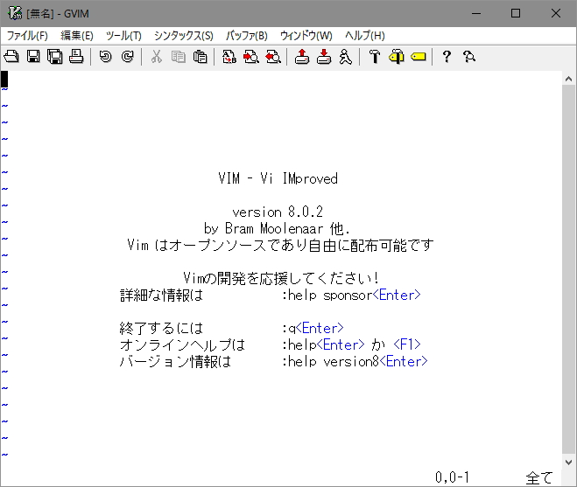577x487 pixels.
Task: Minimize the GVIM window
Action: [x=476, y=13]
